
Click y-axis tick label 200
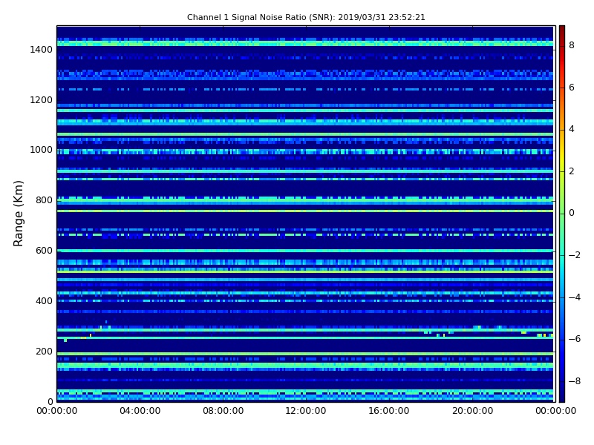44,351
